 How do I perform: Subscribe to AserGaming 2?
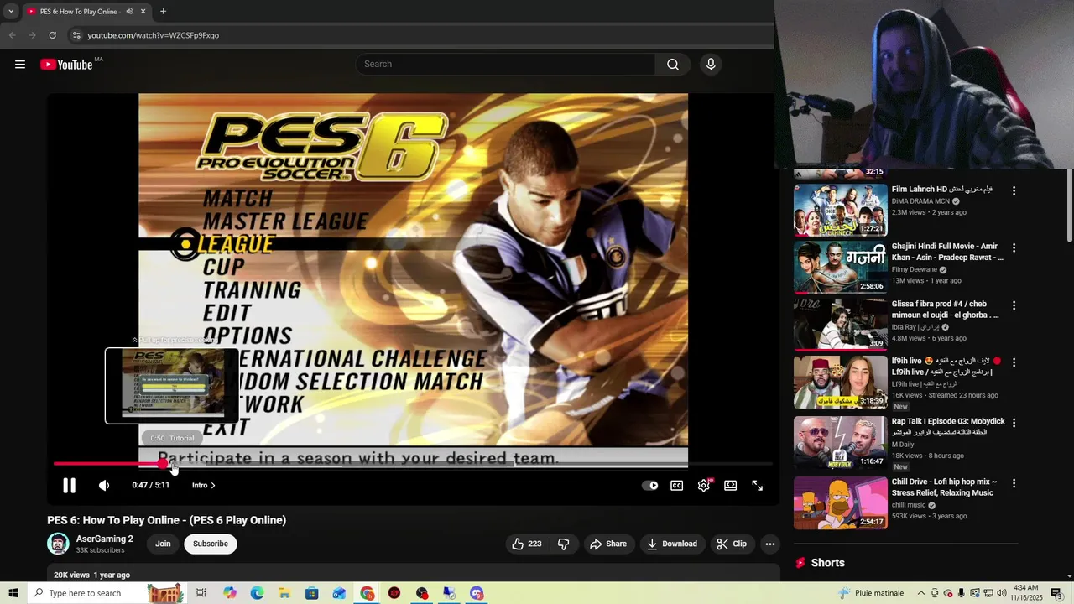(210, 544)
